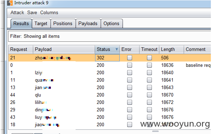
Task: Toggle Error checkbox for request 21
Action: [x=130, y=58]
